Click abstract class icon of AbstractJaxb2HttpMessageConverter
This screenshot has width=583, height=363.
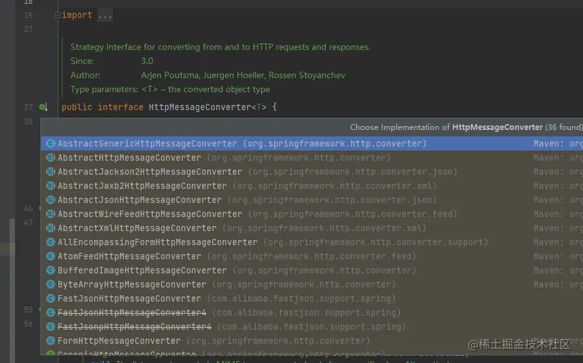click(51, 186)
